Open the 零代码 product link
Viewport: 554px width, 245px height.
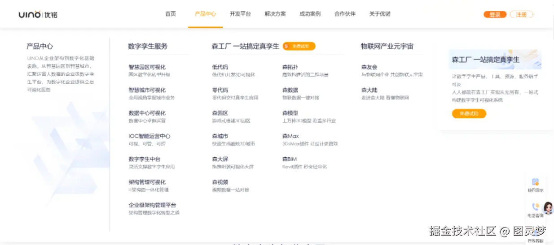[x=220, y=90]
